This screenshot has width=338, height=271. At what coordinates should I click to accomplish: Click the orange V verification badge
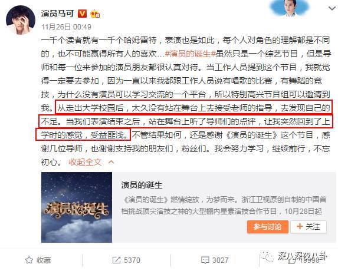pos(82,14)
